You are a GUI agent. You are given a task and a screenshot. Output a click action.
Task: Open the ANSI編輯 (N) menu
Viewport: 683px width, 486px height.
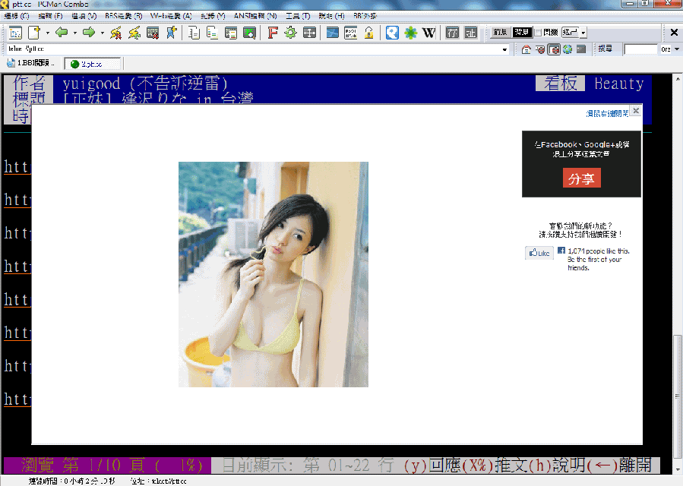(255, 16)
